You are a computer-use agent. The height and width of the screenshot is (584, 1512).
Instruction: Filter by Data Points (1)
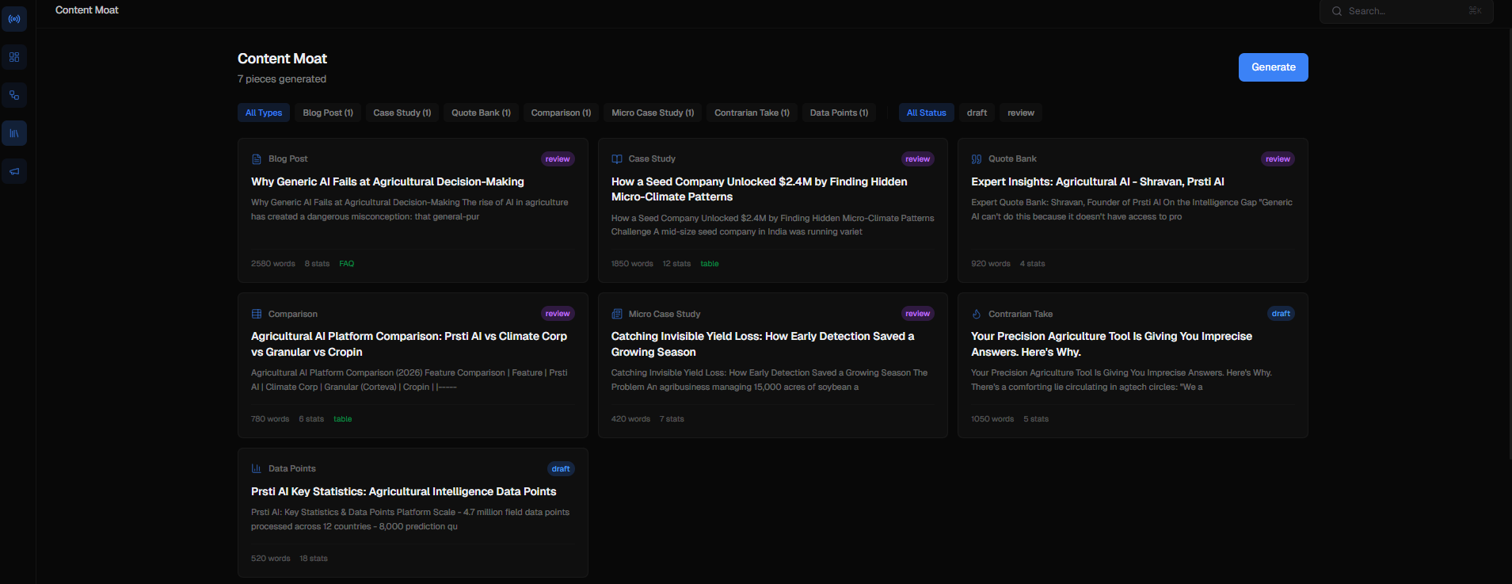click(x=839, y=113)
